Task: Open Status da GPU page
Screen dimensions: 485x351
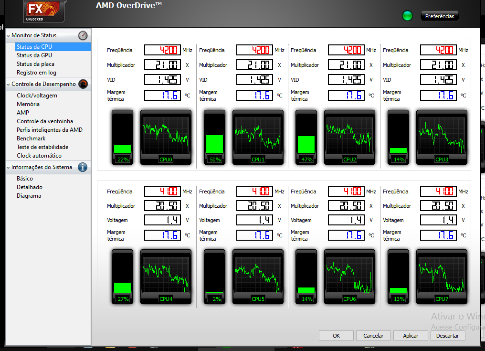Action: [34, 55]
